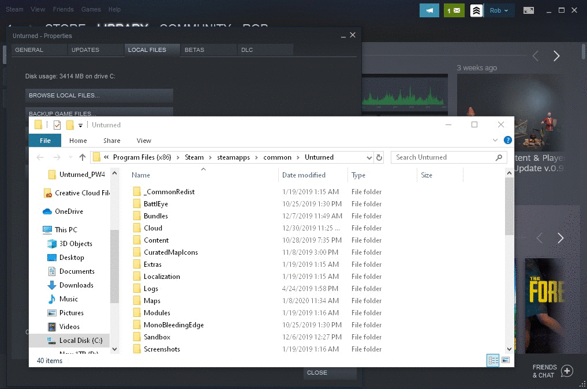587x389 pixels.
Task: Click the Explorer back arrow
Action: click(40, 157)
